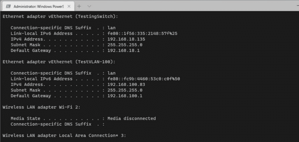Image resolution: width=299 pixels, height=142 pixels.
Task: Click the Media disconnected status text
Action: [x=132, y=119]
